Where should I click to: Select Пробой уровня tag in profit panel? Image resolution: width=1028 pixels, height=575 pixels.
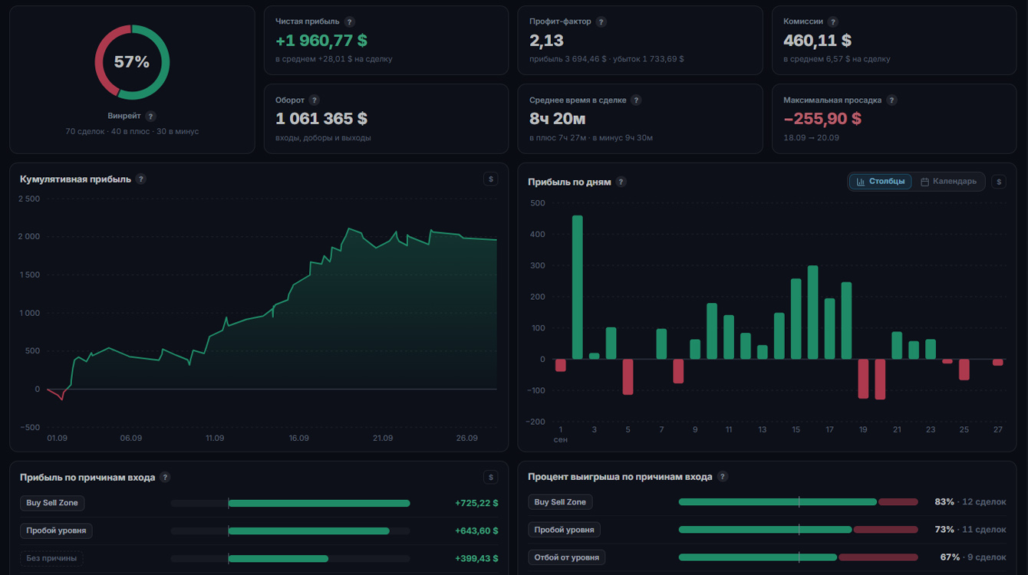[56, 531]
